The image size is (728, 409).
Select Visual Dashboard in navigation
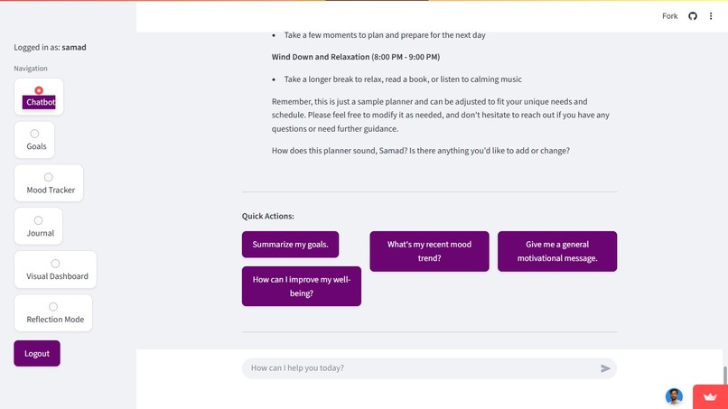point(55,270)
